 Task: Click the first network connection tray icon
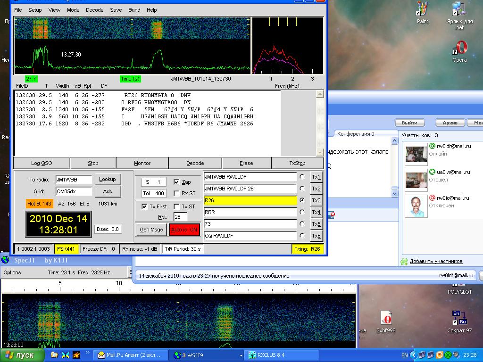click(422, 355)
